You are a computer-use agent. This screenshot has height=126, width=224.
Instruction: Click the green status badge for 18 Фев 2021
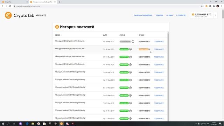click(124, 49)
